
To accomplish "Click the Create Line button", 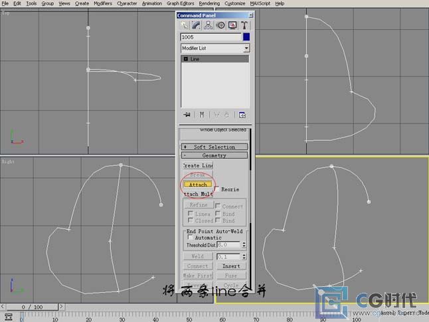I will pyautogui.click(x=197, y=165).
